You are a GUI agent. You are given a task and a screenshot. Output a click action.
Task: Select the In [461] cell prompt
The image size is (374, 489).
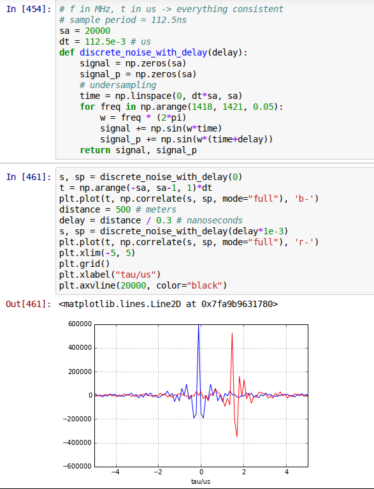coord(28,177)
